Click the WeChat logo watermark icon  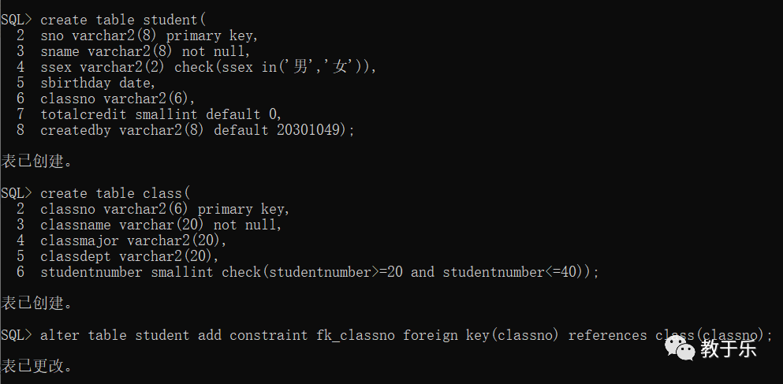(x=679, y=348)
